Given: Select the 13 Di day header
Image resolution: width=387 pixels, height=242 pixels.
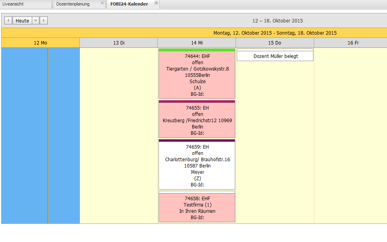Looking at the screenshot, I should tap(118, 43).
